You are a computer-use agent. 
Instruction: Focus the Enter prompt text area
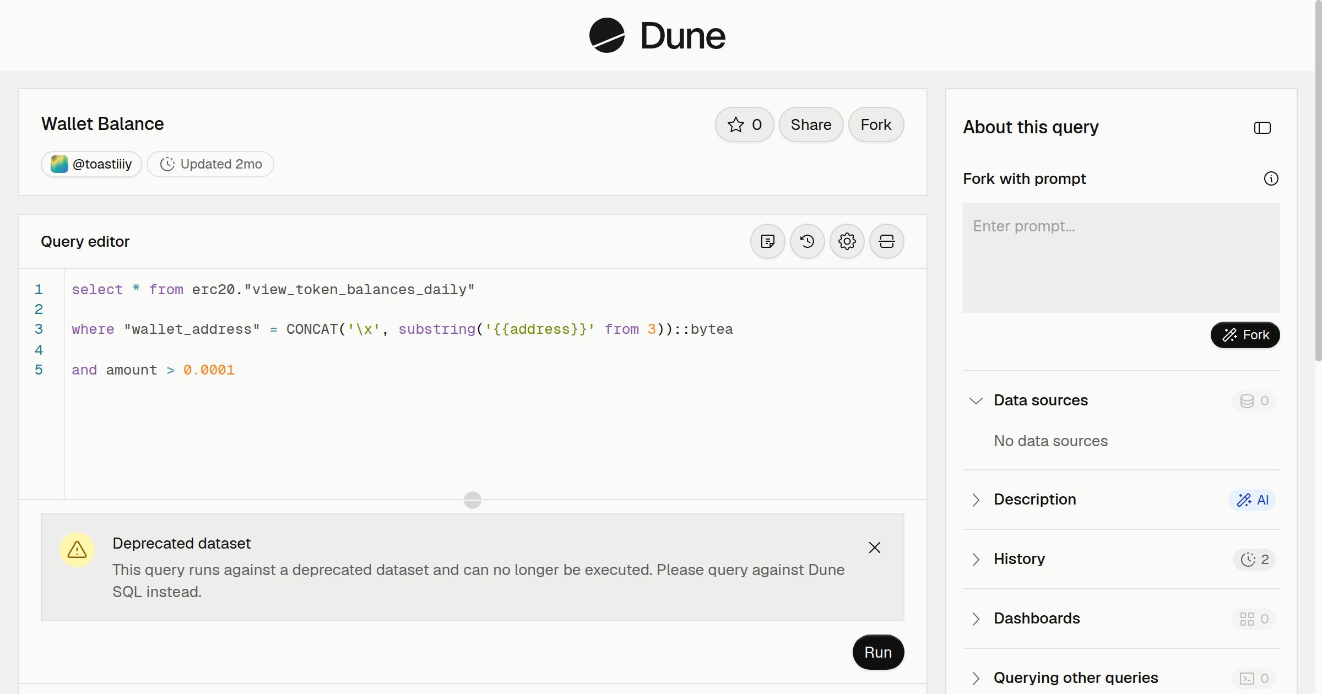[1121, 258]
